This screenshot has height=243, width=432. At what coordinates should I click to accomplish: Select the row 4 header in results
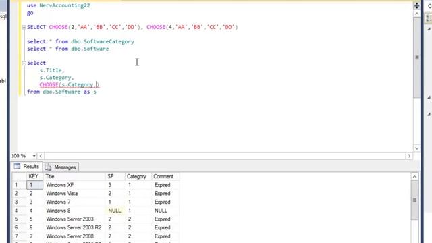(x=20, y=211)
